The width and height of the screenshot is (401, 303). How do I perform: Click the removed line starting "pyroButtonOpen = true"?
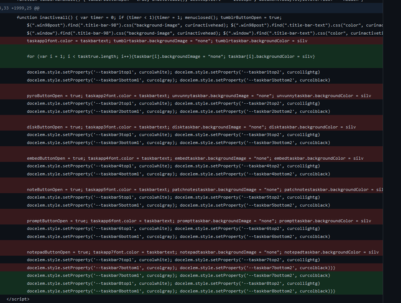tap(191, 95)
